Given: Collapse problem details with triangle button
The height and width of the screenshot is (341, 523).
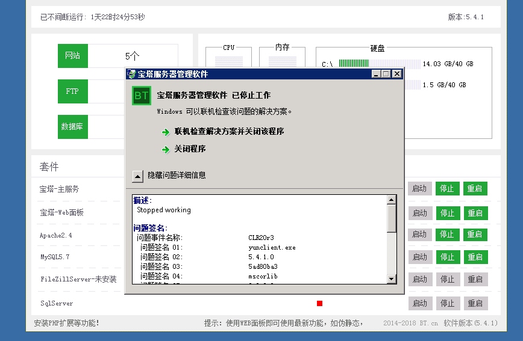Looking at the screenshot, I should click(x=137, y=176).
